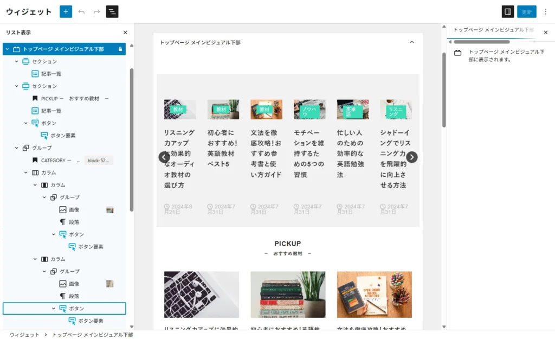Select the first 記事一覧 block in list

coord(51,74)
